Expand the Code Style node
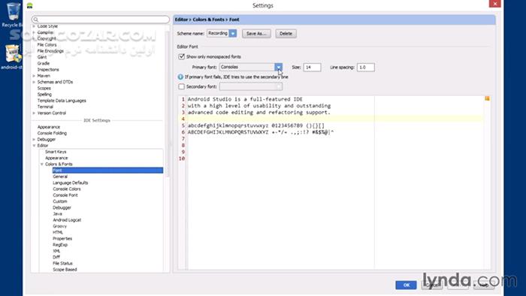 [34, 26]
